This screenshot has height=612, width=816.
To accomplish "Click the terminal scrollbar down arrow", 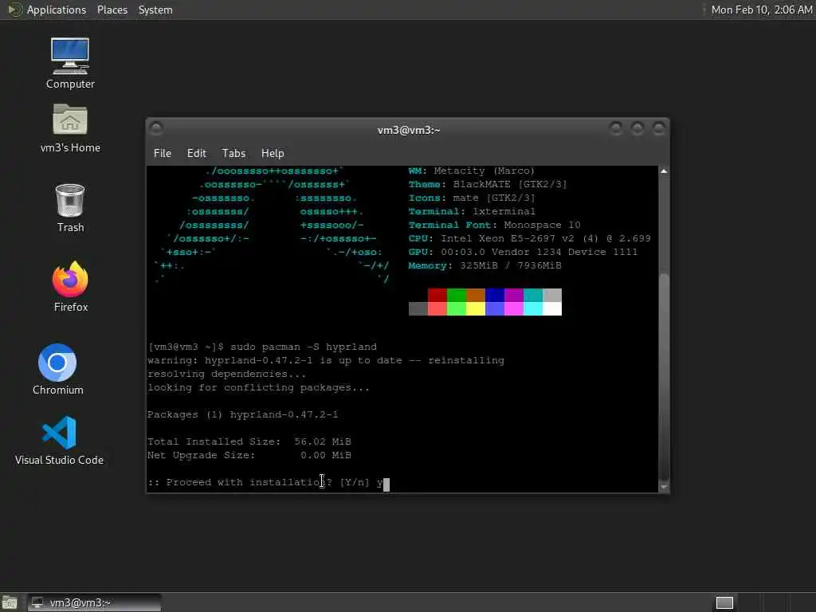I will [x=664, y=487].
